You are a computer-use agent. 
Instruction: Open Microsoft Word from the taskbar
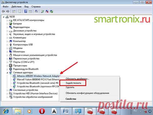pyautogui.click(x=66, y=111)
